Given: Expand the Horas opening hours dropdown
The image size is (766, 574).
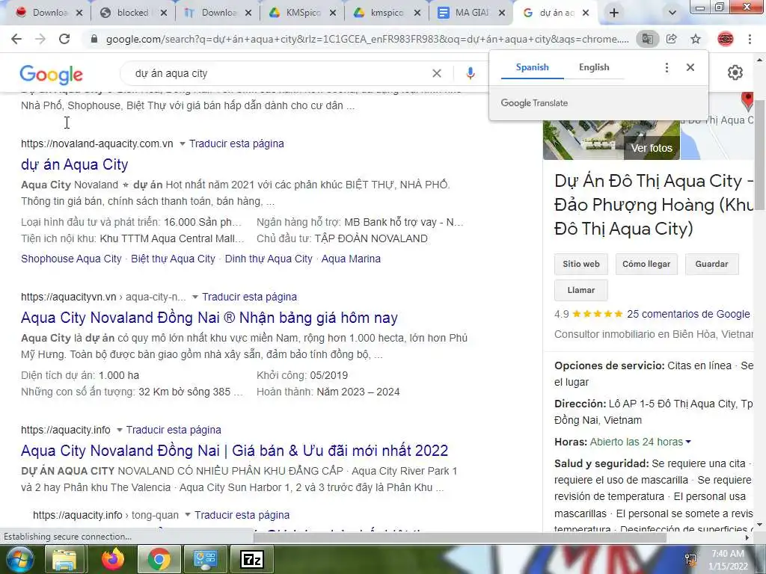Looking at the screenshot, I should coord(688,442).
